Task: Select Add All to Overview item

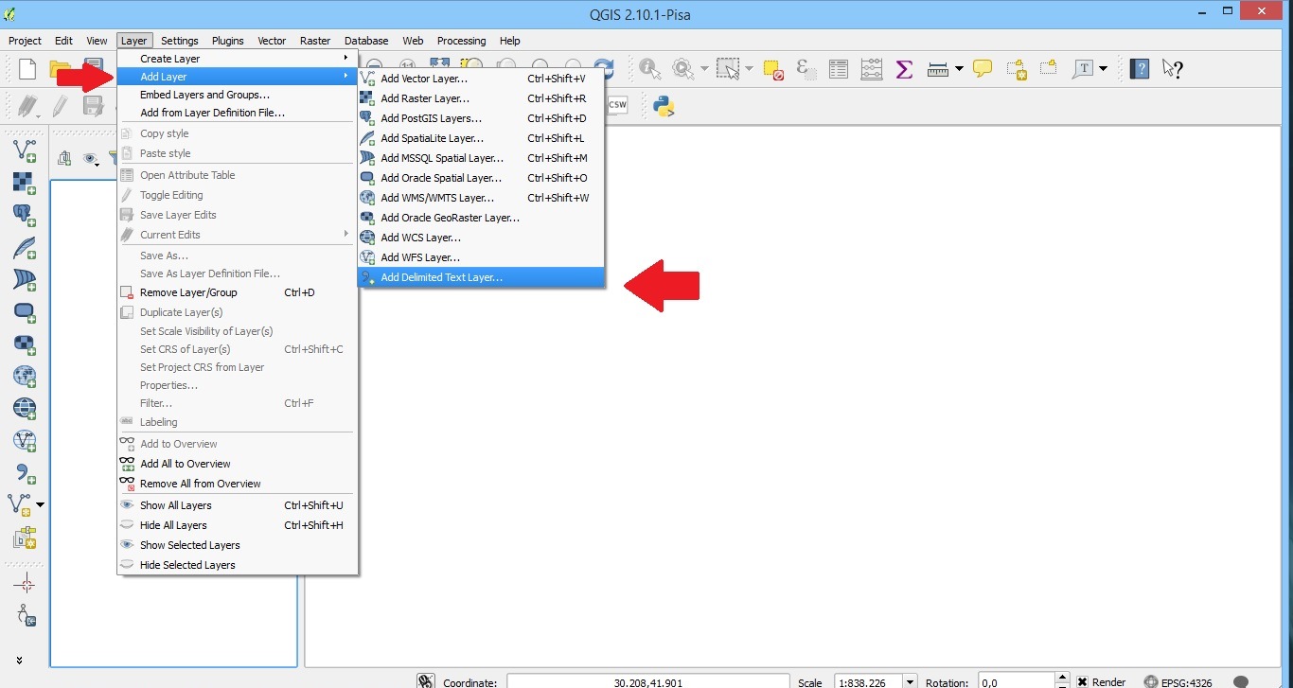Action: click(x=237, y=464)
